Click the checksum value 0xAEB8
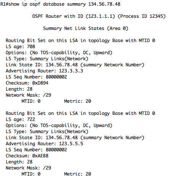 pos(40,156)
